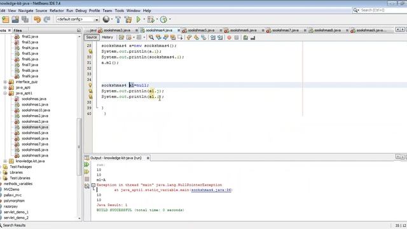407x229 pixels.
Task: Open the Navigate menu
Action: [x=25, y=11]
